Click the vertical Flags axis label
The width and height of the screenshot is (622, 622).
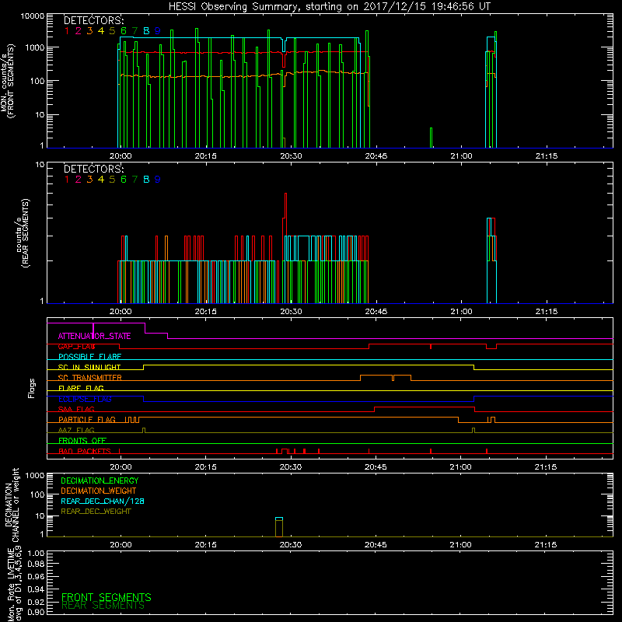[32, 388]
